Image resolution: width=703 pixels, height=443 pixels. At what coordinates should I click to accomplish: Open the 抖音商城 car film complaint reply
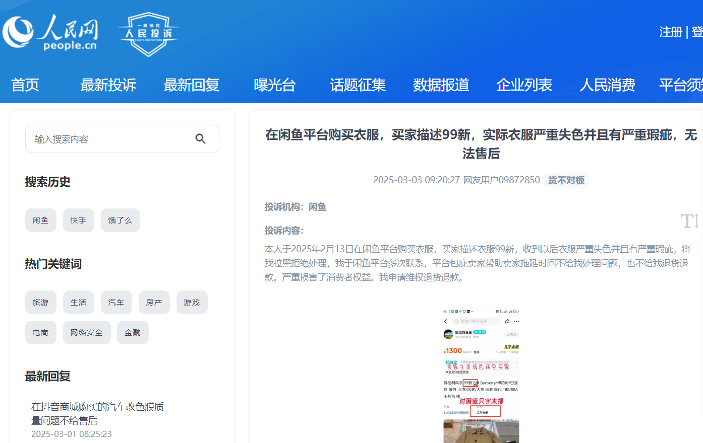(98, 413)
